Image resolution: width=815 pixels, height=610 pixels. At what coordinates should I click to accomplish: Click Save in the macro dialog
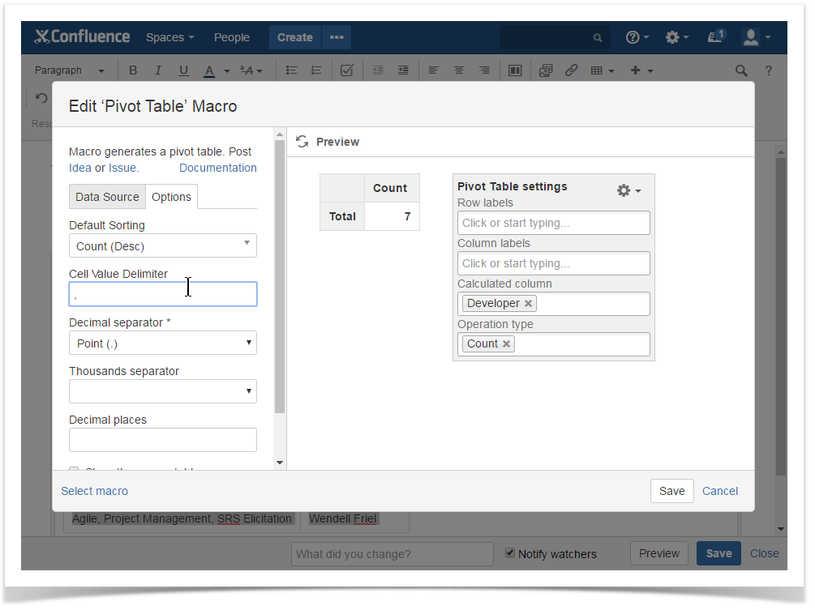[671, 491]
